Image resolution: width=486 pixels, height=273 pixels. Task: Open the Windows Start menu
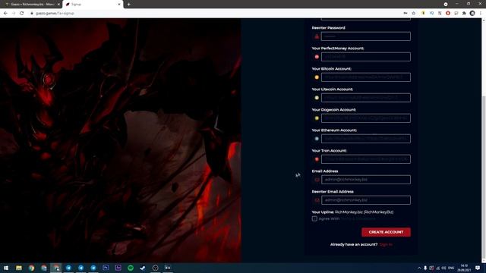pos(6,268)
